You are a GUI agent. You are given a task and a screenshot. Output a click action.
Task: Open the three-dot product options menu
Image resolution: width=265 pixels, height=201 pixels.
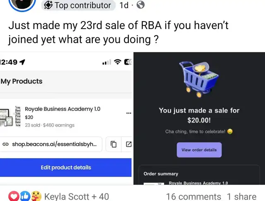coord(129,113)
